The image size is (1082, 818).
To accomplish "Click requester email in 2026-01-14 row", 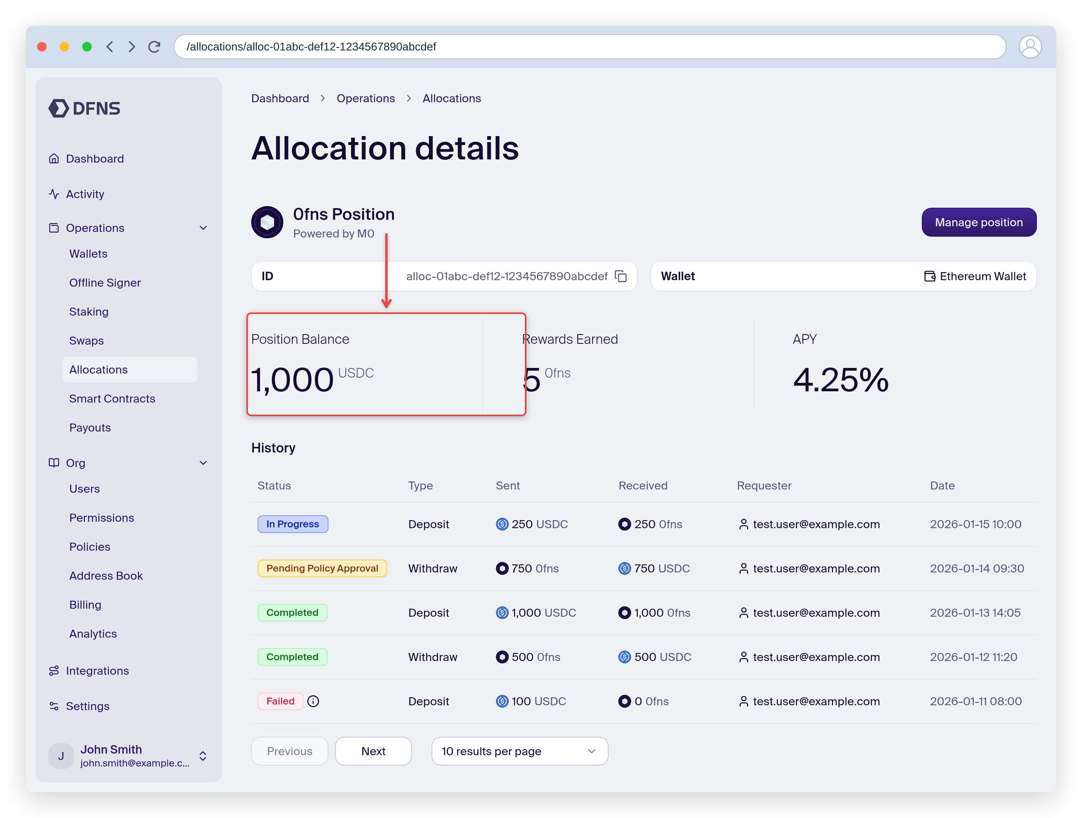I will 816,568.
